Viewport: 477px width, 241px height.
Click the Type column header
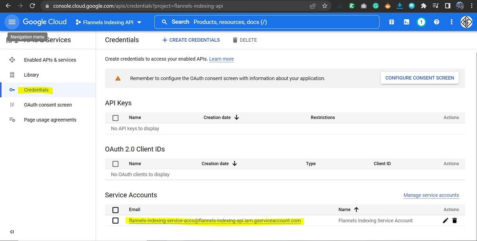tap(311, 164)
